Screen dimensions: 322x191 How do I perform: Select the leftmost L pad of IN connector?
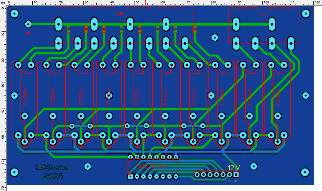point(58,43)
